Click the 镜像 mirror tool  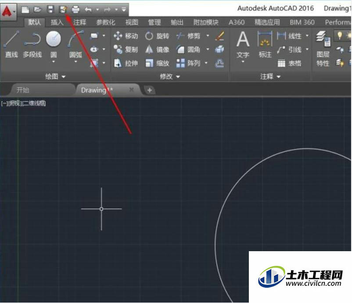(x=157, y=50)
